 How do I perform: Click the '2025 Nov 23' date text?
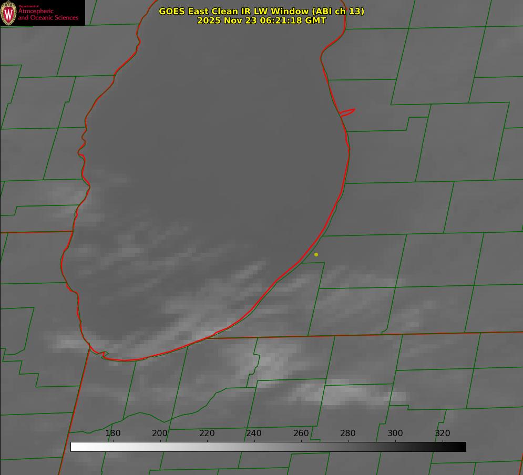[x=227, y=20]
